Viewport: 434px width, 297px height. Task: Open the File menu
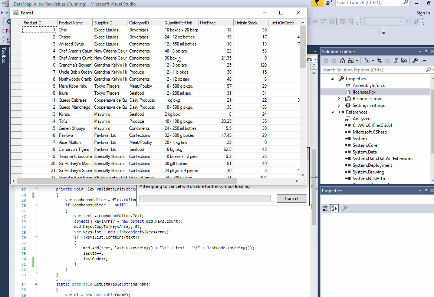tap(4, 13)
